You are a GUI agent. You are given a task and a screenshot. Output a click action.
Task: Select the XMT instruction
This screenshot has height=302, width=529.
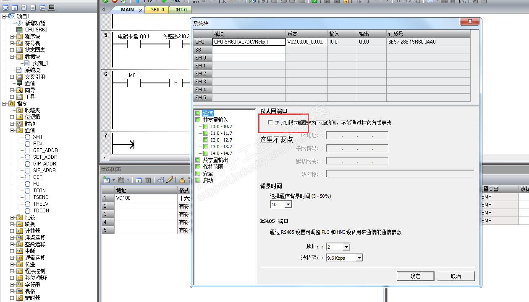pyautogui.click(x=38, y=137)
